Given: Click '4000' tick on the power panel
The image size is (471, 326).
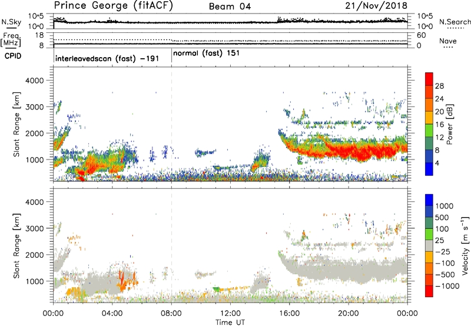Looking at the screenshot, I should click(x=34, y=81).
